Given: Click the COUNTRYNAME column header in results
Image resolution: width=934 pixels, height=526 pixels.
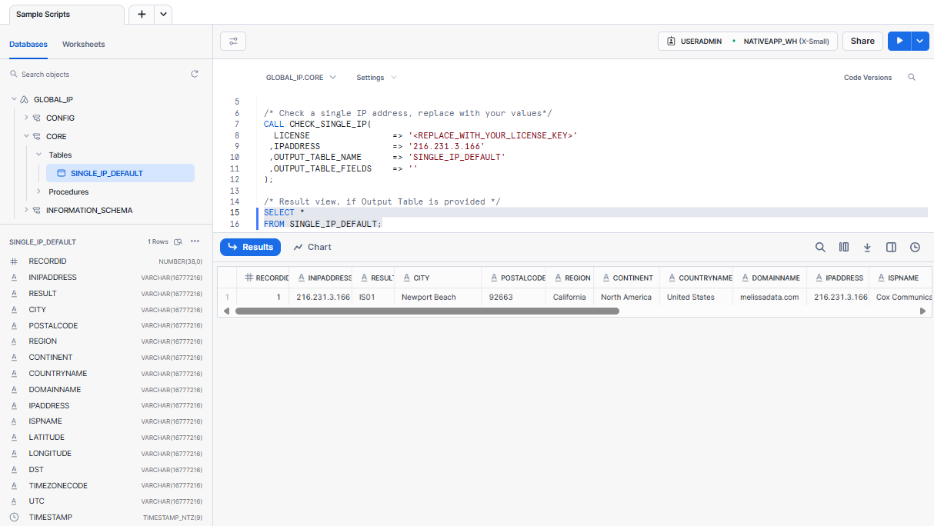Looking at the screenshot, I should (x=697, y=278).
